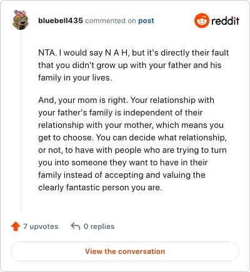This screenshot has height=272, width=250.
Task: Click the orange Reddit Snoo logo
Action: click(x=201, y=21)
